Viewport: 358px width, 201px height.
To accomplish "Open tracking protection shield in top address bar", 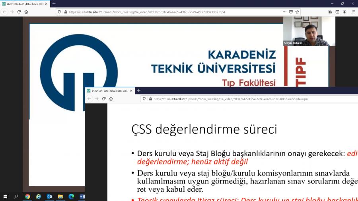I will click(x=60, y=12).
